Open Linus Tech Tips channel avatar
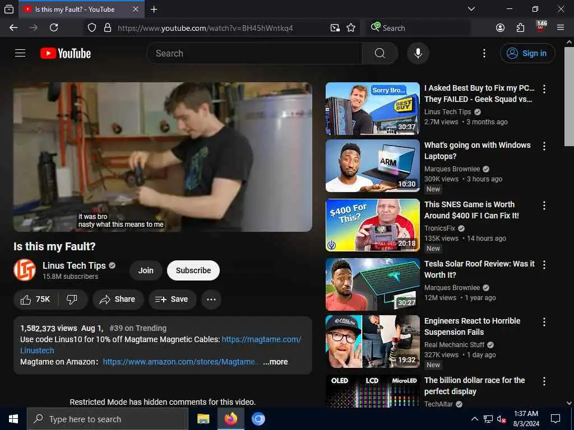574x430 pixels. tap(25, 270)
